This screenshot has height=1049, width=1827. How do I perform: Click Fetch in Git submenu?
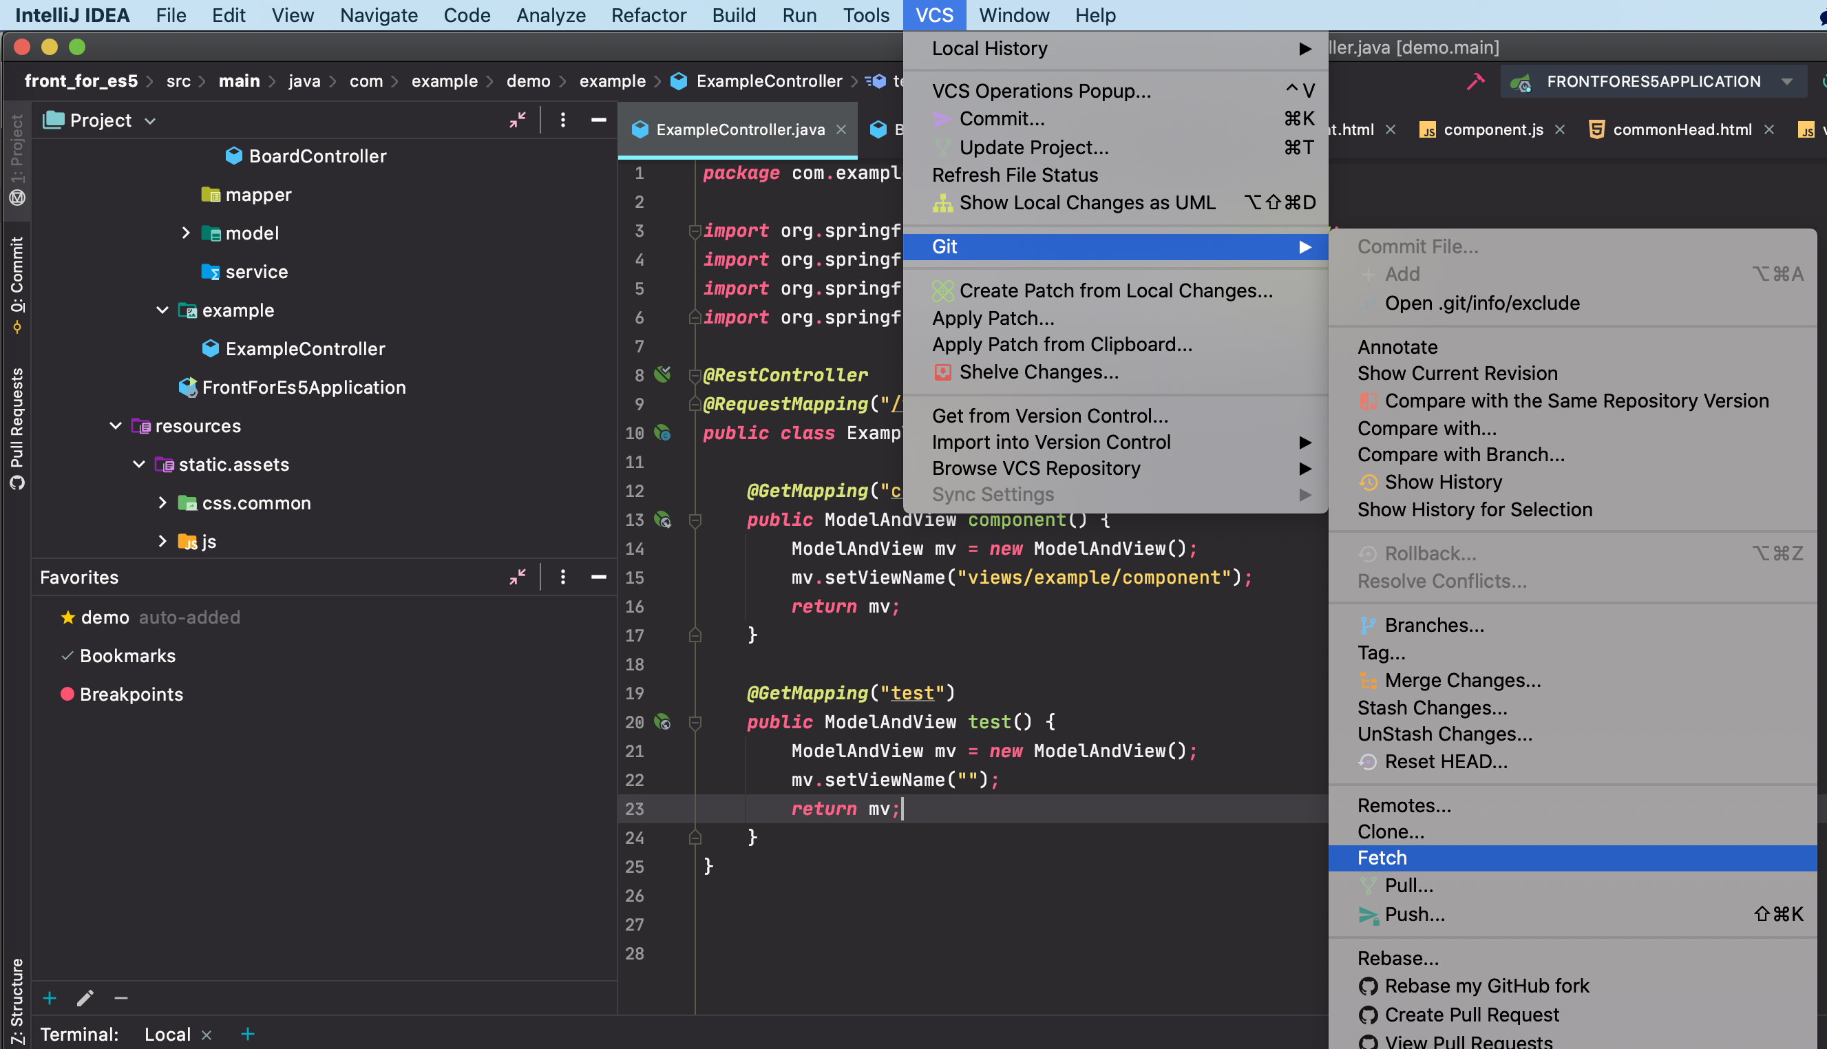tap(1572, 858)
